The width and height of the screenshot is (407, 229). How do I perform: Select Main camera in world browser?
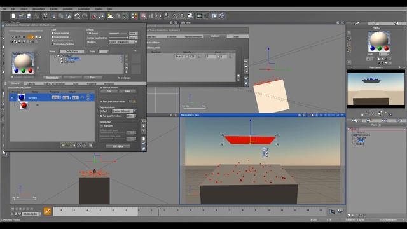tap(363, 135)
